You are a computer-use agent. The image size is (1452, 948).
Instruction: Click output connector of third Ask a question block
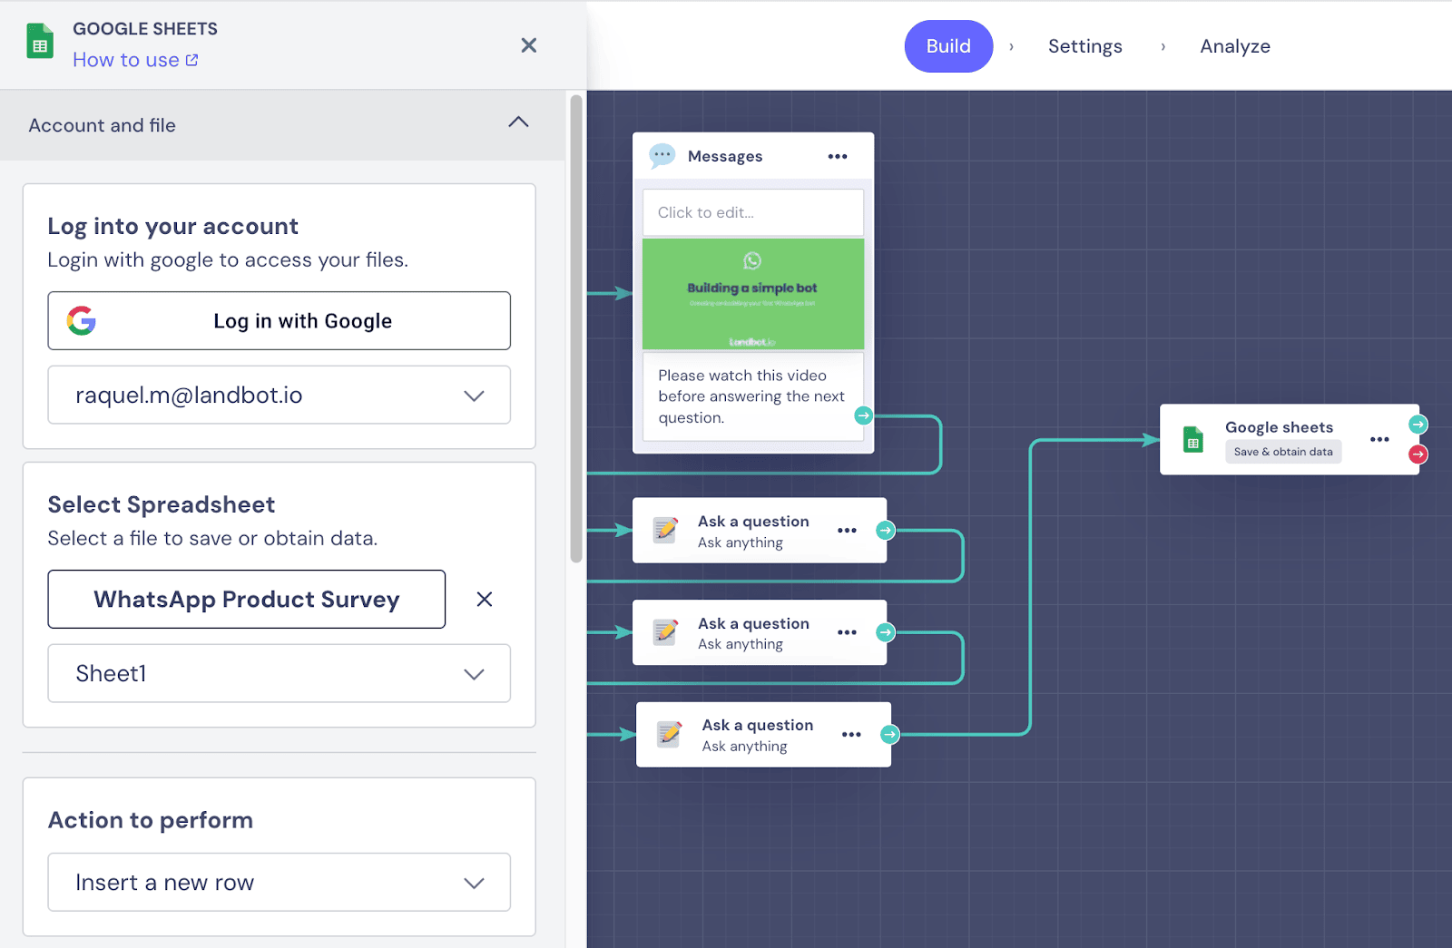[x=890, y=735]
